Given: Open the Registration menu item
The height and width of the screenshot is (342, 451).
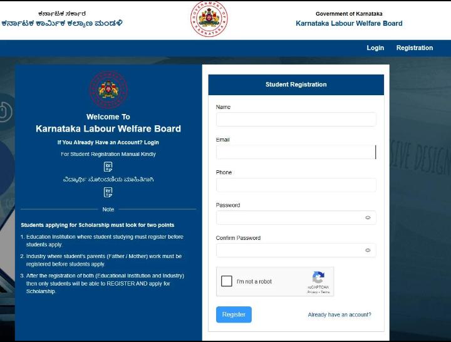Looking at the screenshot, I should 415,48.
